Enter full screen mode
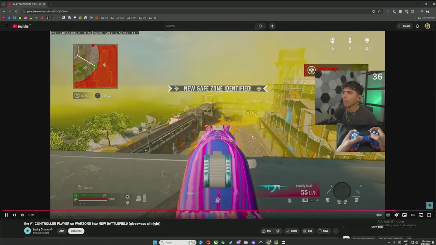This screenshot has height=245, width=436. (x=429, y=215)
